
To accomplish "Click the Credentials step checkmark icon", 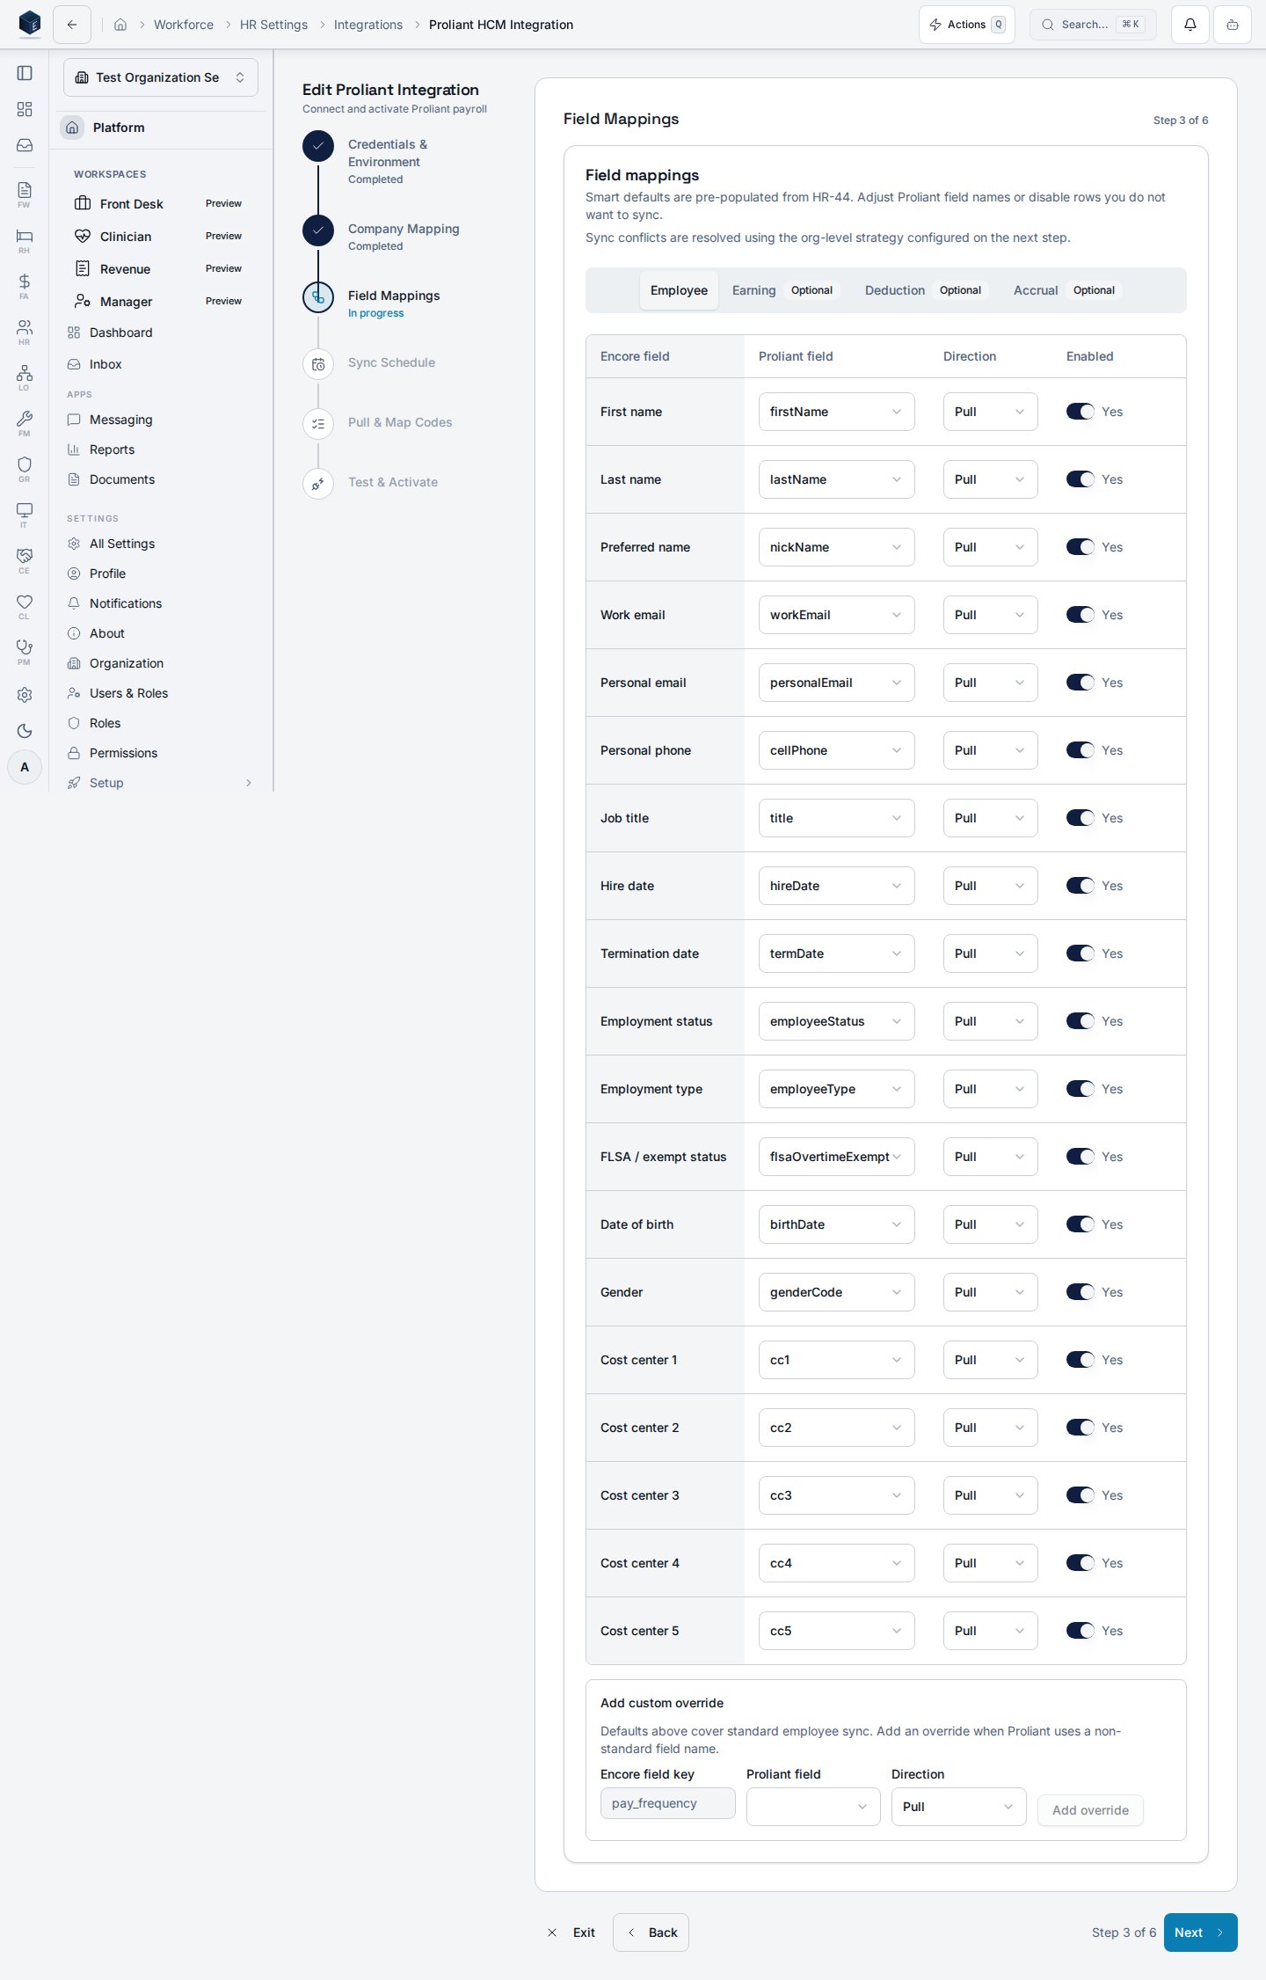I will point(318,146).
